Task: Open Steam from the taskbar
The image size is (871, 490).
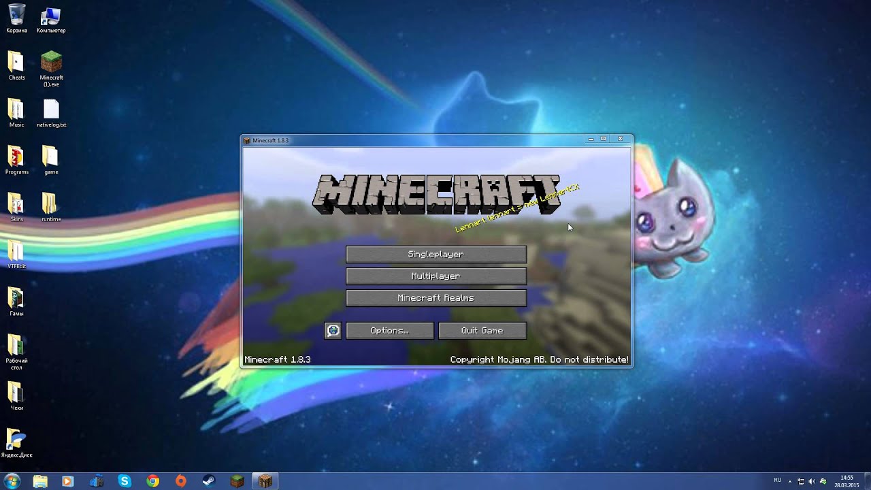Action: point(209,481)
